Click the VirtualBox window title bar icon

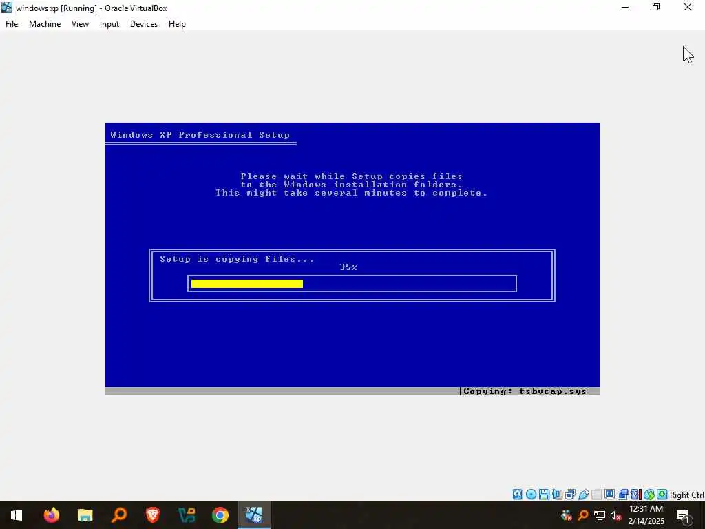7,8
